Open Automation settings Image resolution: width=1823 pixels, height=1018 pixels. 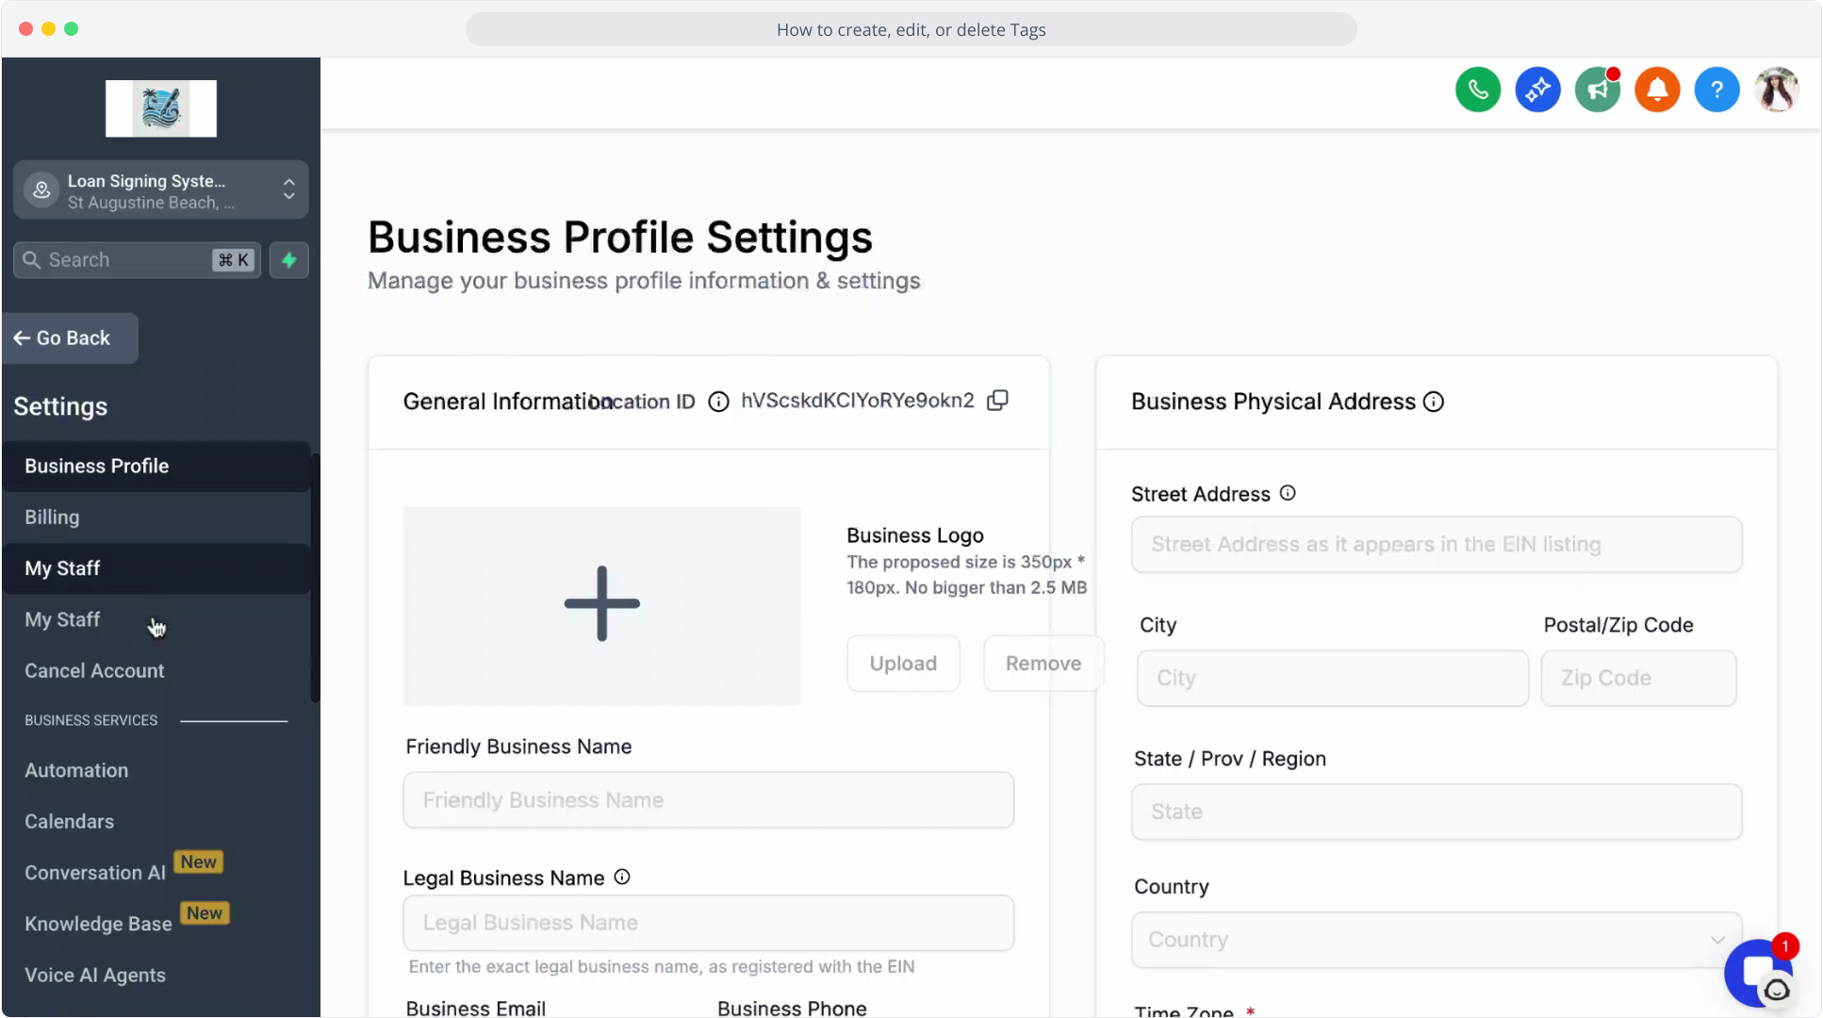click(x=156, y=771)
